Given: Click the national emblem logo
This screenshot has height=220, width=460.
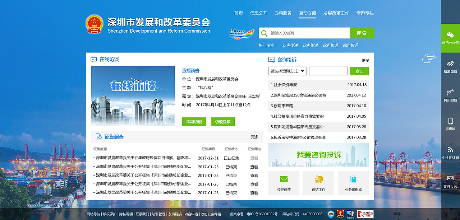Looking at the screenshot, I should (x=95, y=24).
